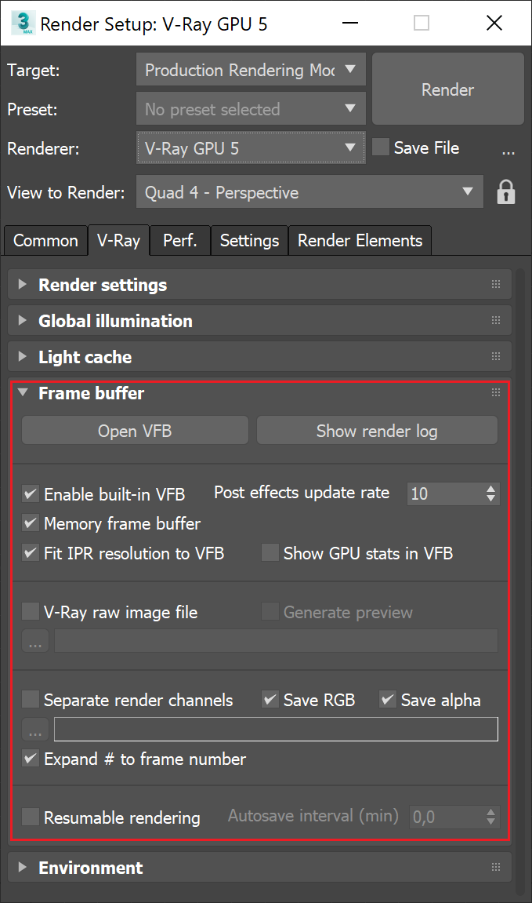Click the Open VFB button

(135, 431)
